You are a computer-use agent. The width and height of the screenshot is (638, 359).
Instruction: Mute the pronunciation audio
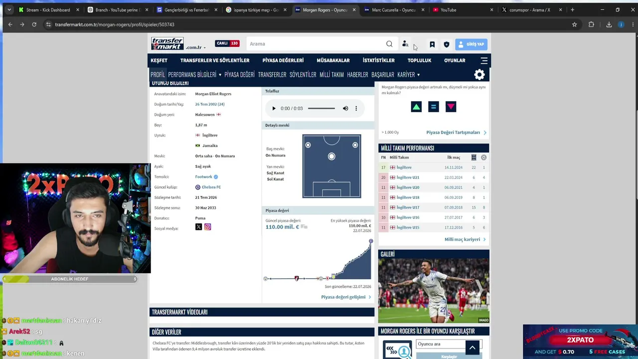tap(345, 108)
